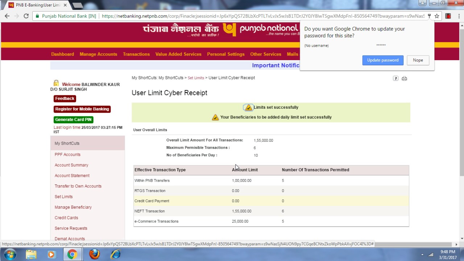Open PPF Accounts sidebar link
Image resolution: width=464 pixels, height=261 pixels.
click(x=67, y=154)
